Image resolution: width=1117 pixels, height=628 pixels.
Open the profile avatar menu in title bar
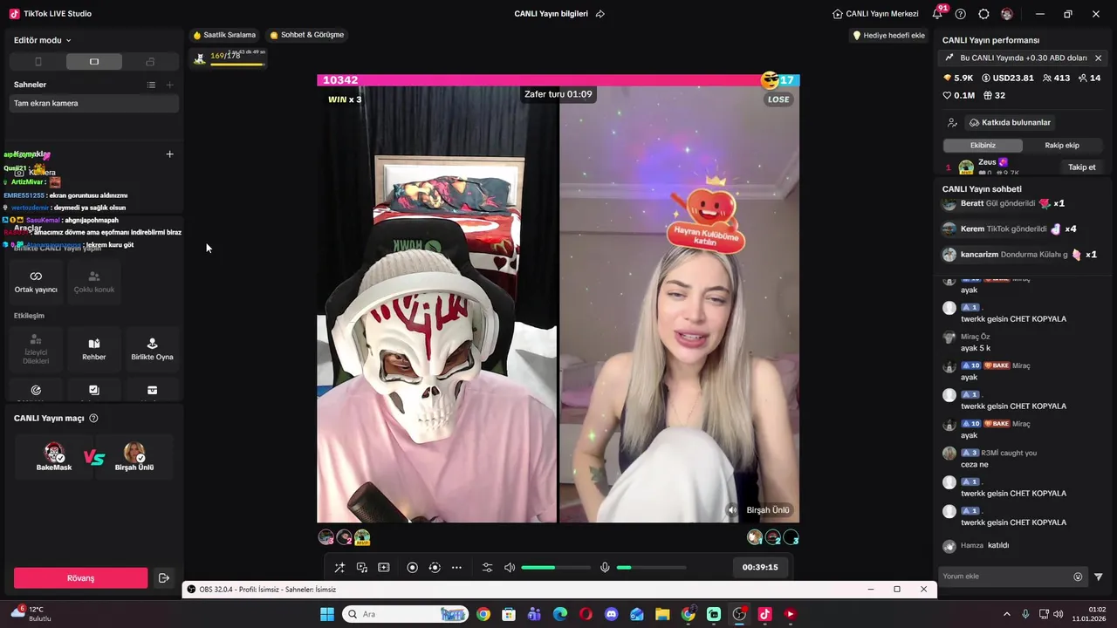[1007, 14]
